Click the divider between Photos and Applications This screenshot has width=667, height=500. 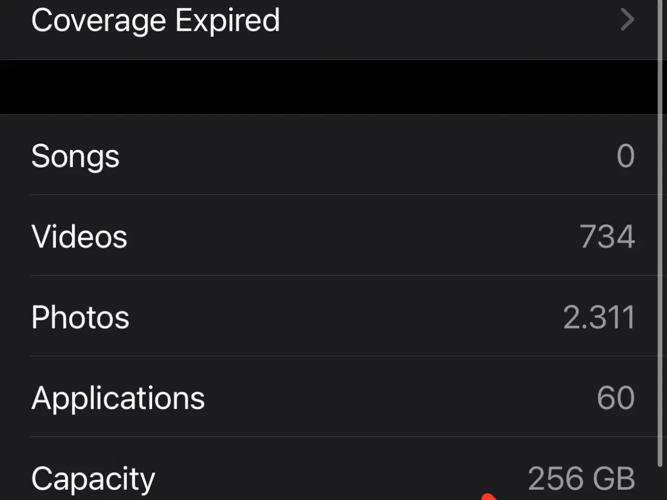(344, 356)
